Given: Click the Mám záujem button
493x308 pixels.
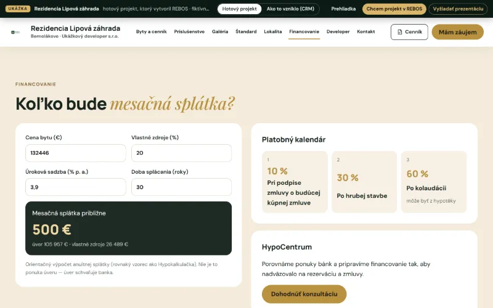Looking at the screenshot, I should coord(457,32).
